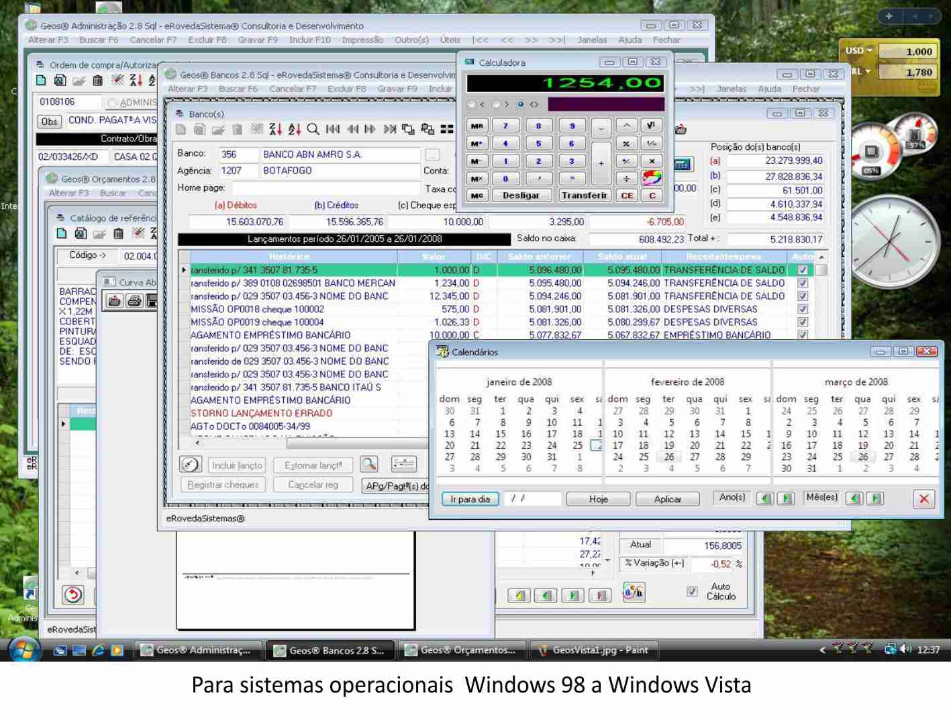Click the Ir para dia button in Calendários
The width and height of the screenshot is (951, 714).
470,499
